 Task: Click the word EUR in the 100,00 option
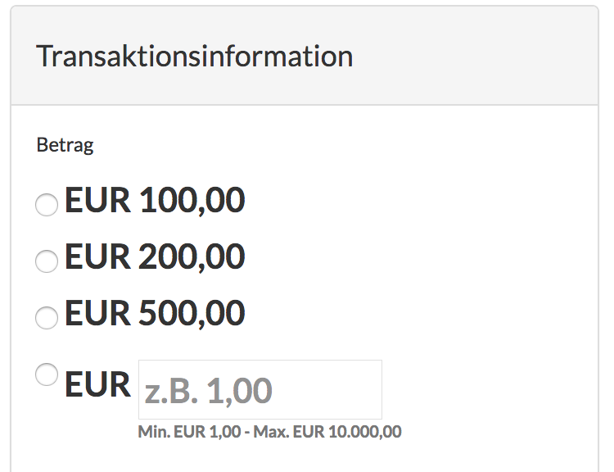(97, 201)
